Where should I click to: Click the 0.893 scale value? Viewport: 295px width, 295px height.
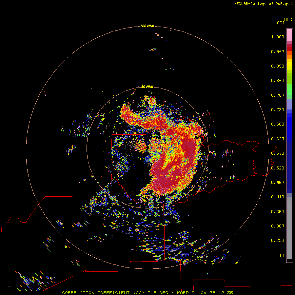pos(278,66)
